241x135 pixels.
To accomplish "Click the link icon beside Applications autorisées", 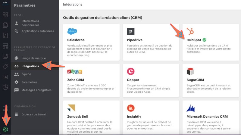I will [x=17, y=31].
